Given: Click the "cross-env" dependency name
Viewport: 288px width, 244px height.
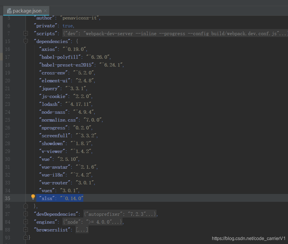Looking at the screenshot, I should click(x=53, y=73).
